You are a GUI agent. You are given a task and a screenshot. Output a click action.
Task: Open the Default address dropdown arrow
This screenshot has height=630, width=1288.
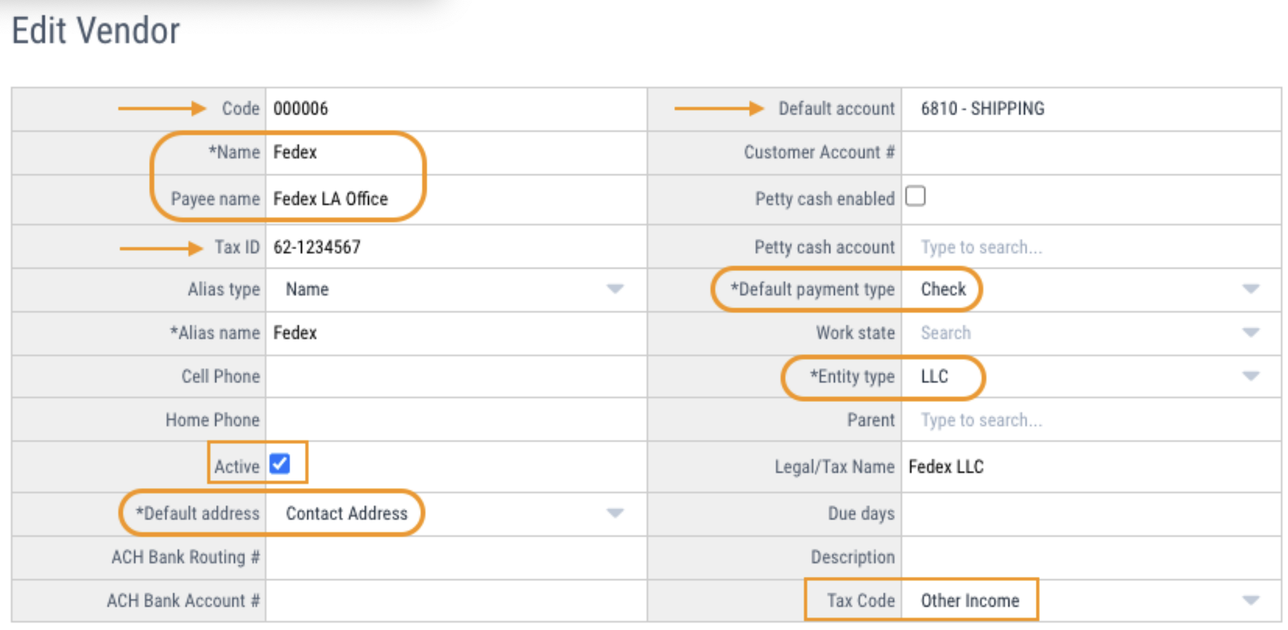(614, 513)
